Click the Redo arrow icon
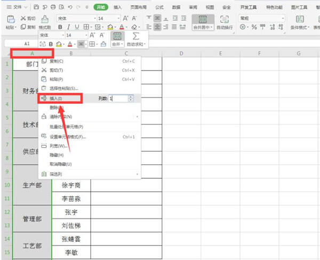The height and width of the screenshot is (260, 320). pos(78,7)
